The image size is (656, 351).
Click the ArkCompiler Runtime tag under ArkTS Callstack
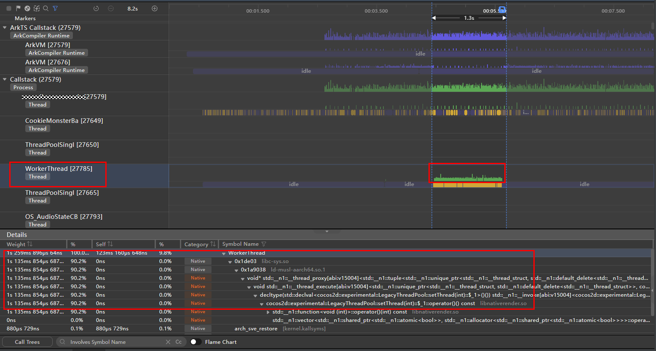(41, 36)
